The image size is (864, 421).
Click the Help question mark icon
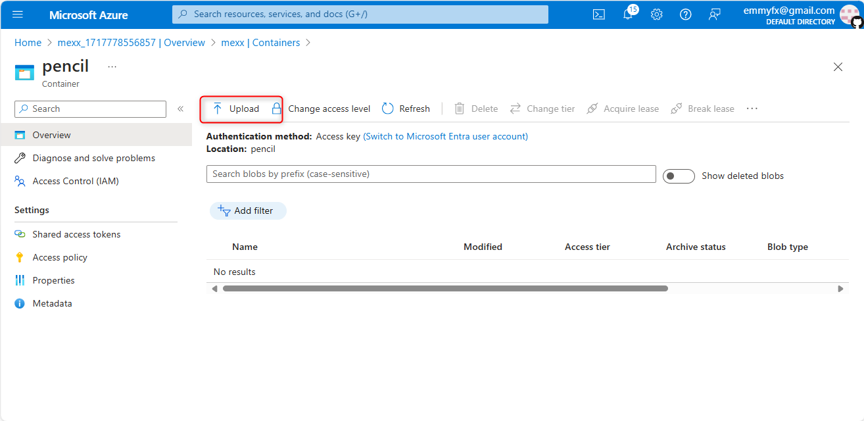[685, 14]
